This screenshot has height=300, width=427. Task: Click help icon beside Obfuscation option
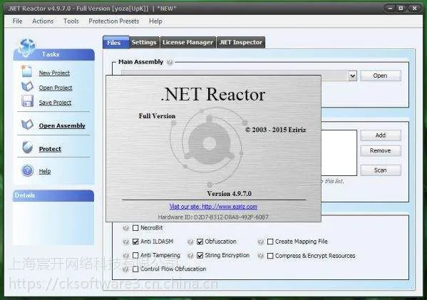[x=190, y=242]
